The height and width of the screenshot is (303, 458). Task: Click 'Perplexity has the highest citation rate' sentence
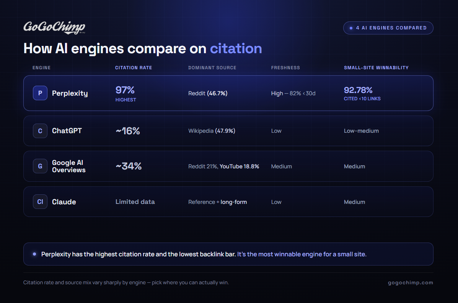[139, 254]
